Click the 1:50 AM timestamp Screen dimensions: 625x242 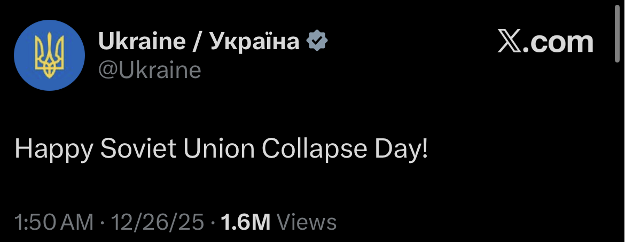[53, 222]
